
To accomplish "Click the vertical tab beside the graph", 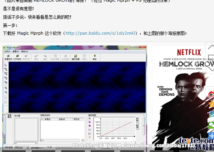I will [137, 123].
